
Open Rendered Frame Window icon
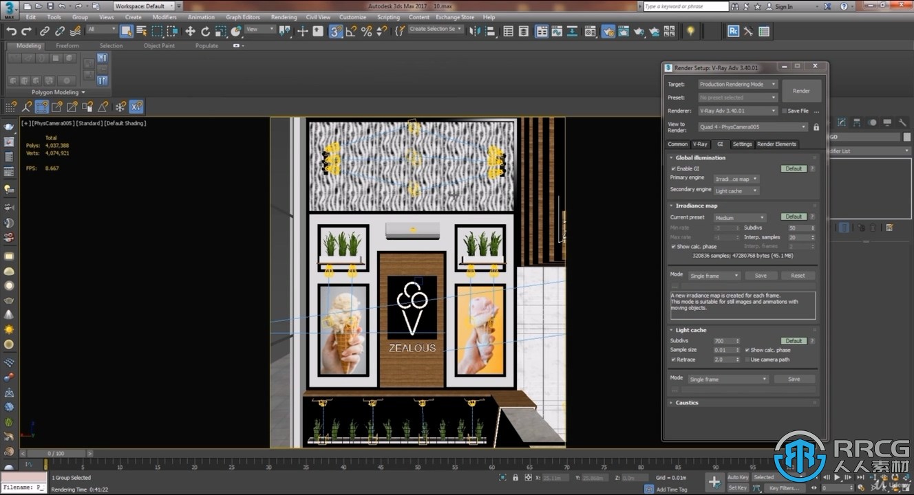[623, 31]
